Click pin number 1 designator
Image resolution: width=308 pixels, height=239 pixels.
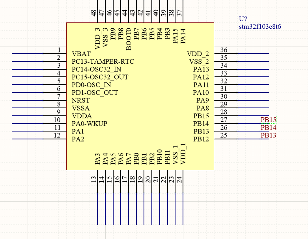[59, 50]
